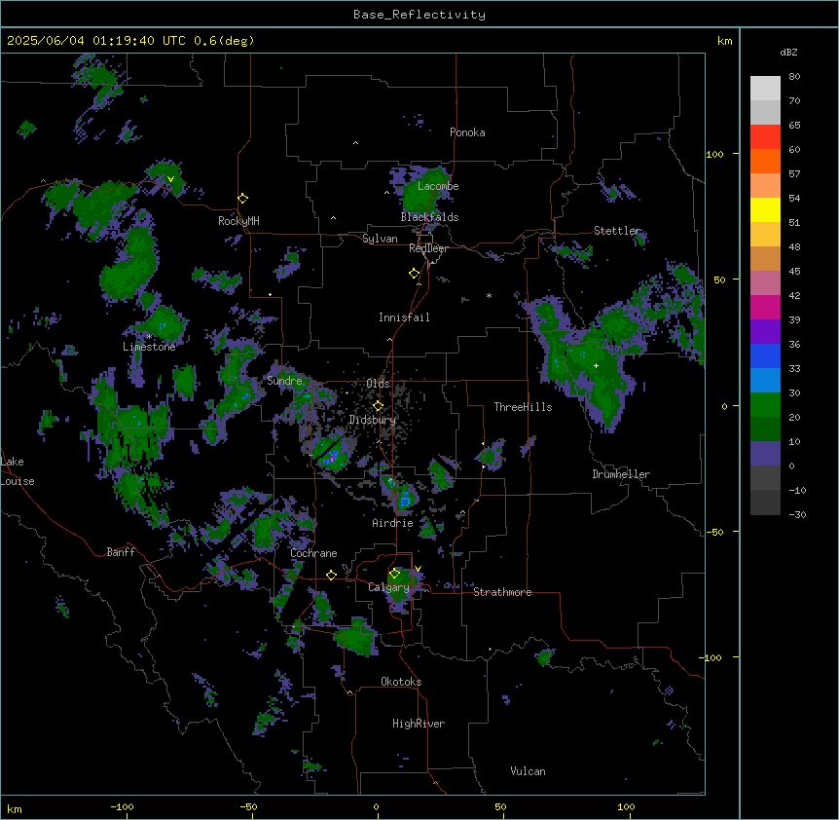The image size is (839, 820).
Task: Click the Innisfail city label
Action: coord(404,317)
